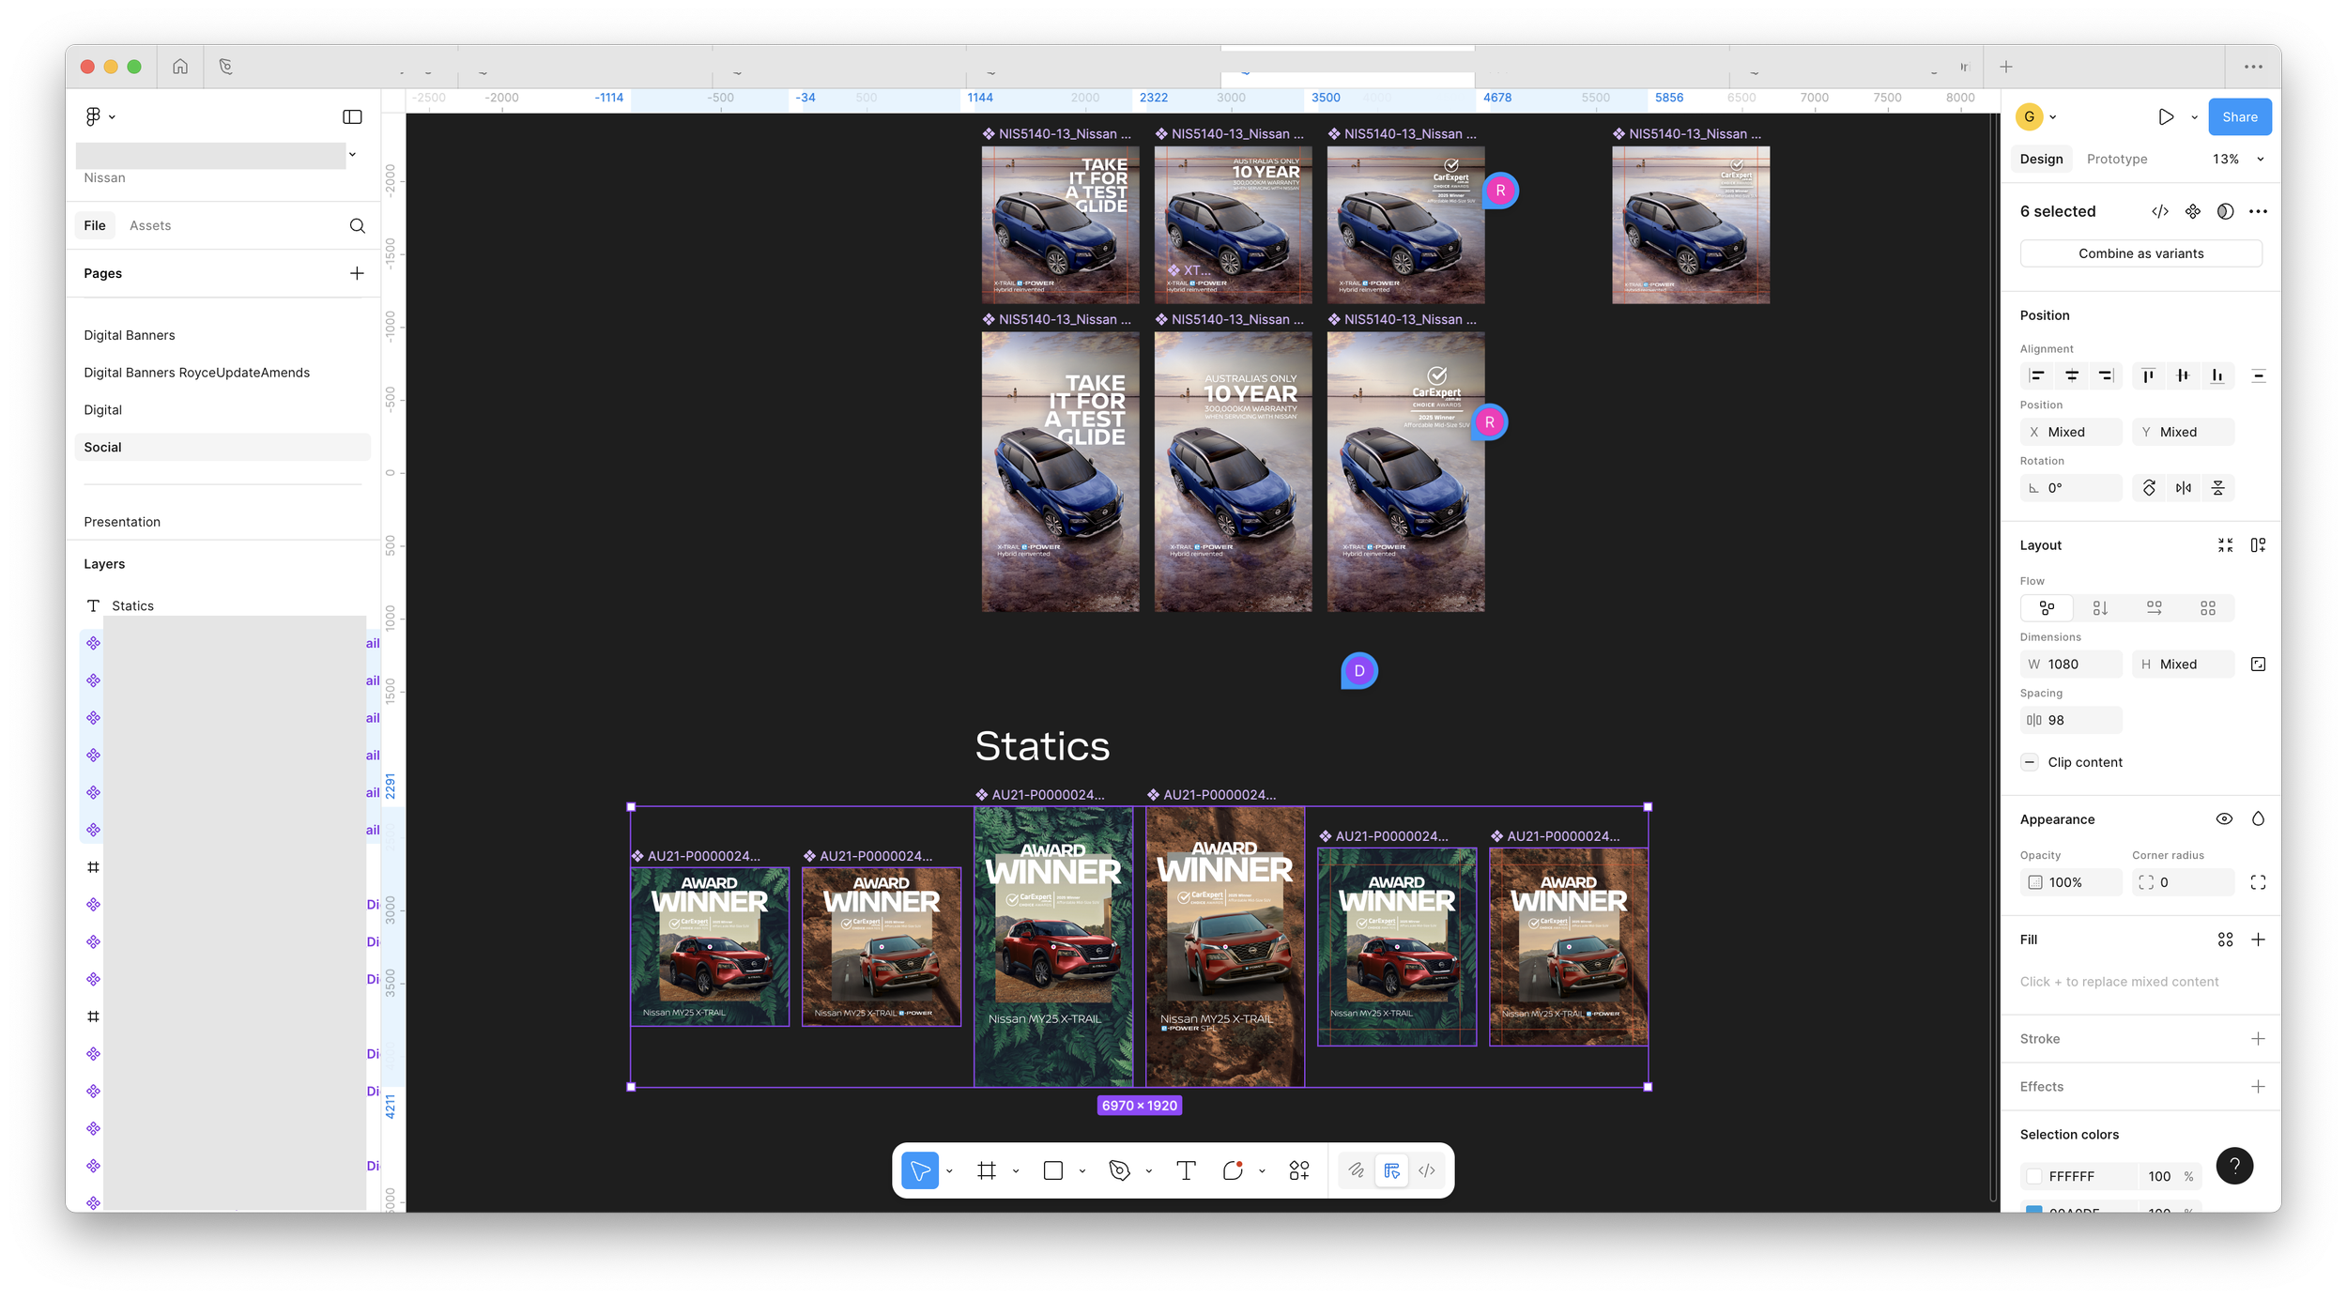The width and height of the screenshot is (2347, 1299).
Task: Add an Effect with plus button
Action: [x=2258, y=1086]
